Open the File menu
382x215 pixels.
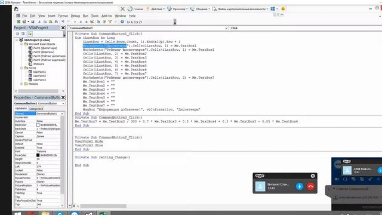(24, 16)
